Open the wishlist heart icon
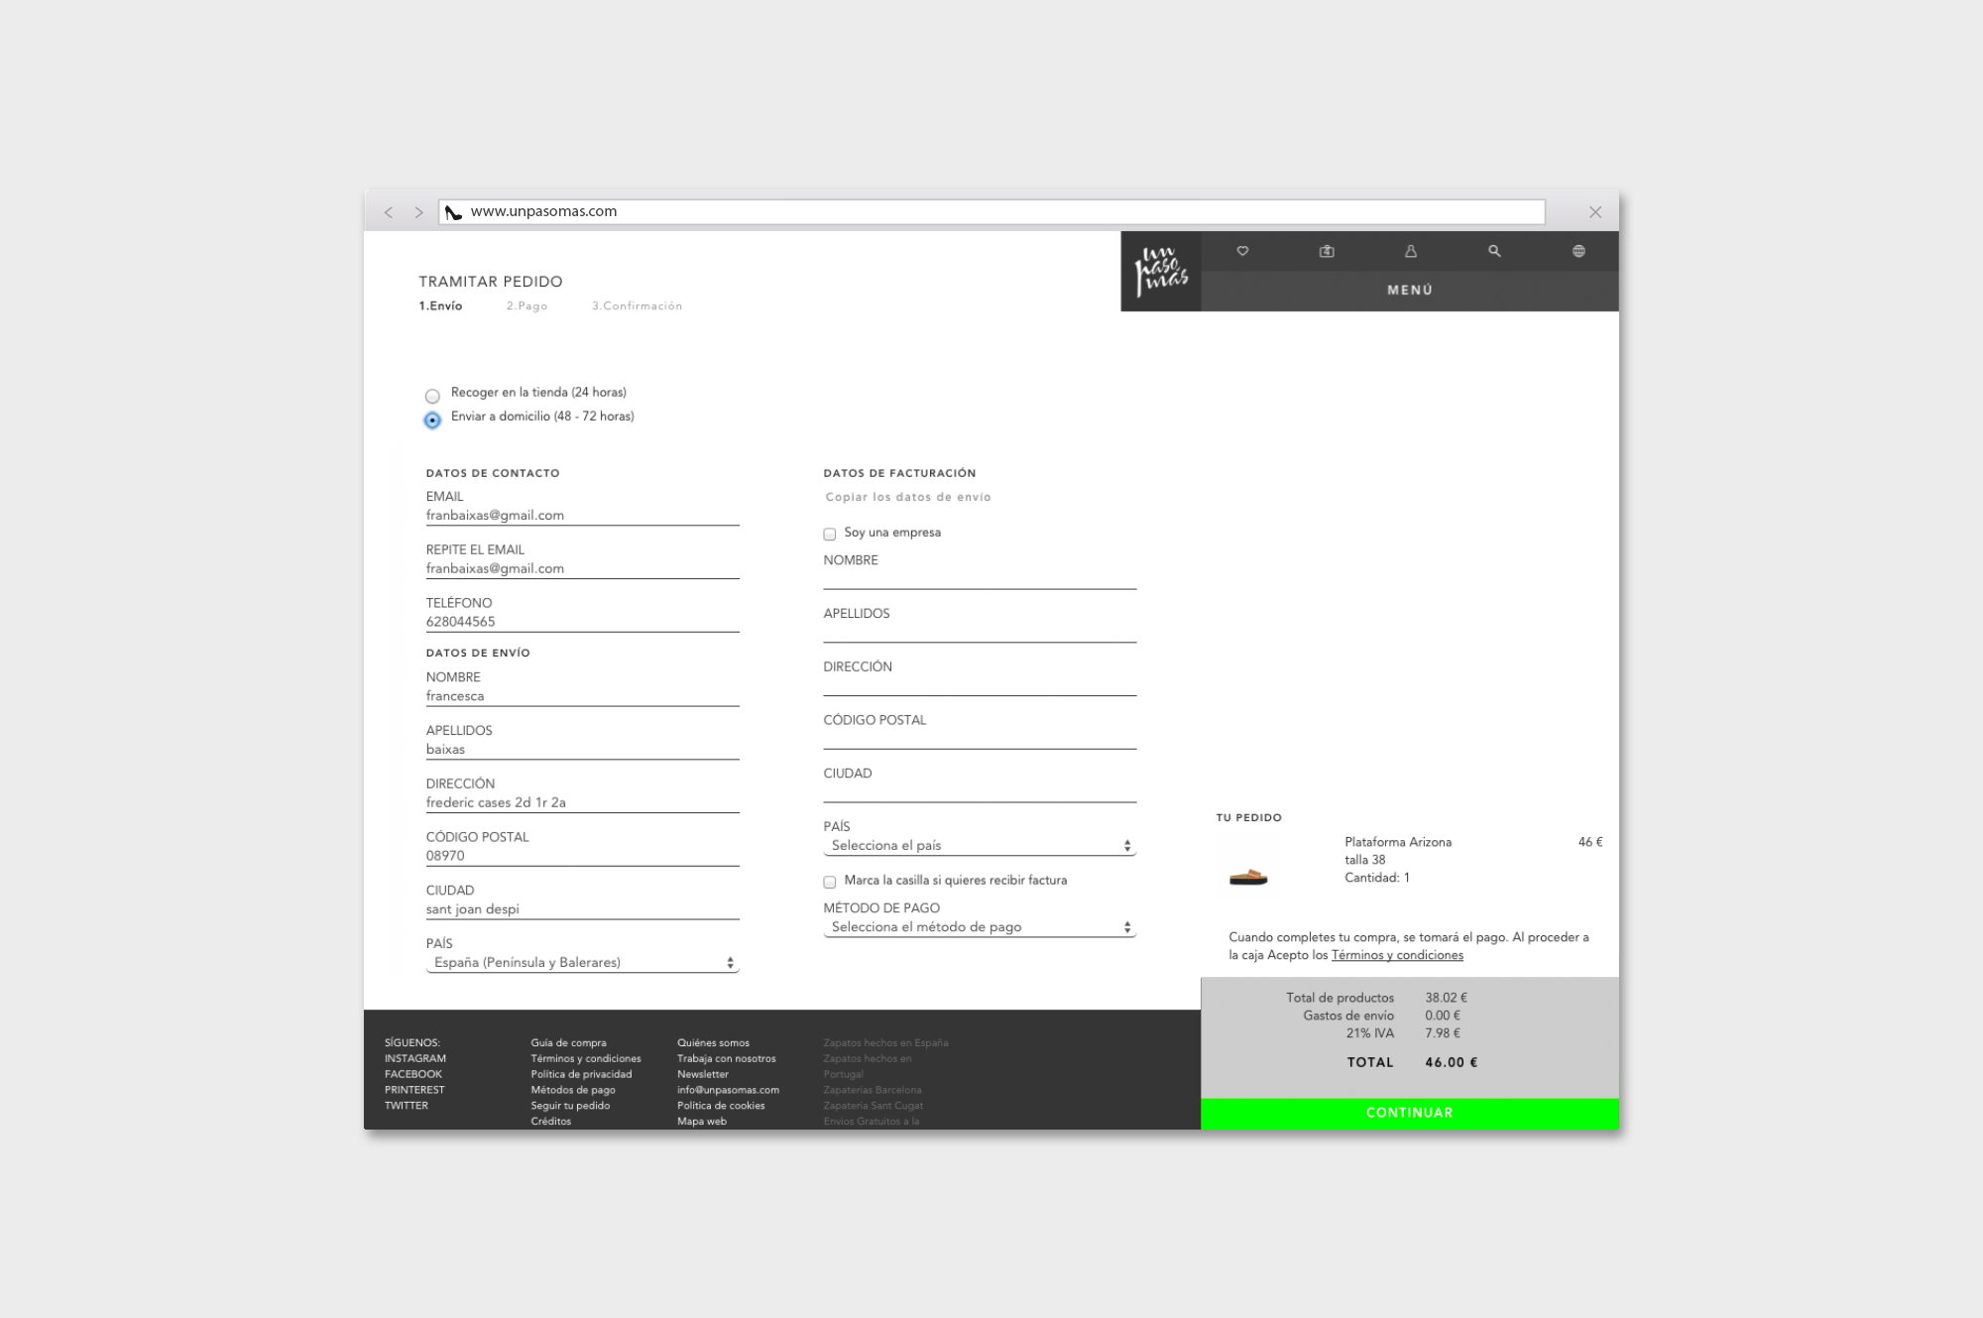Screen dimensions: 1983x1318 click(1242, 251)
